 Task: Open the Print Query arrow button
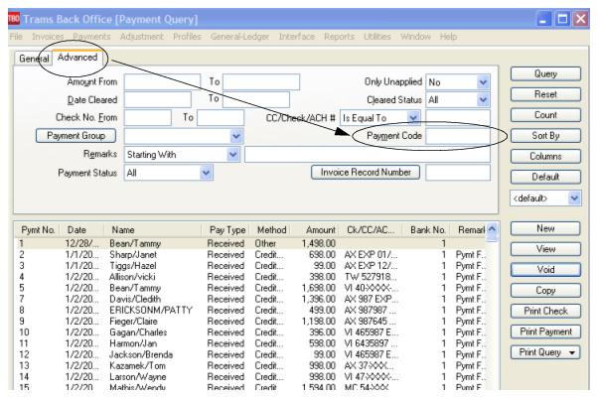572,352
